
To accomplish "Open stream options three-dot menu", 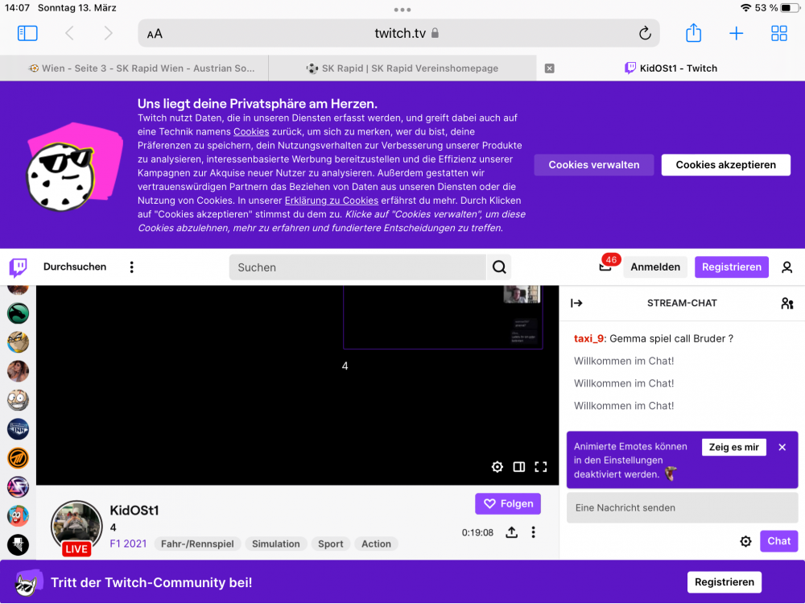I will 534,532.
